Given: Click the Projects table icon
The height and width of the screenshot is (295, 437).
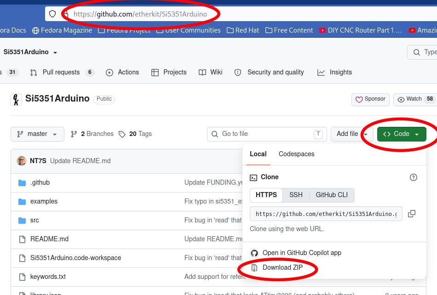Looking at the screenshot, I should (155, 73).
